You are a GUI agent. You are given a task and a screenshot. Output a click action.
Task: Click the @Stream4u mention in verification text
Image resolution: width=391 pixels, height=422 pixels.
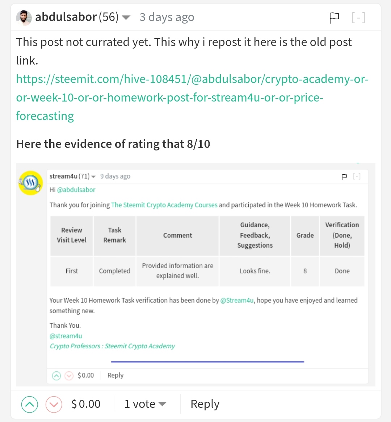click(x=237, y=300)
